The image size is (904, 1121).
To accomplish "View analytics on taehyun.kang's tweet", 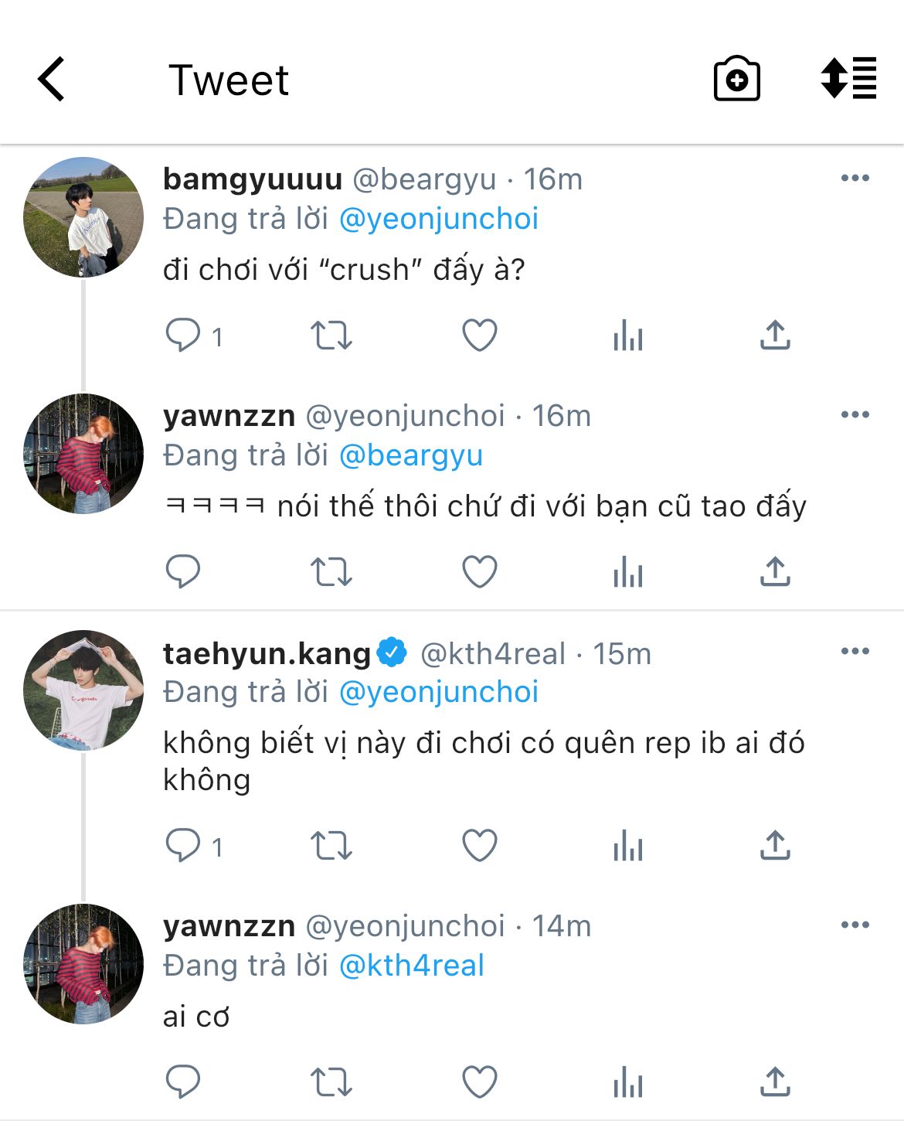I will pos(627,846).
